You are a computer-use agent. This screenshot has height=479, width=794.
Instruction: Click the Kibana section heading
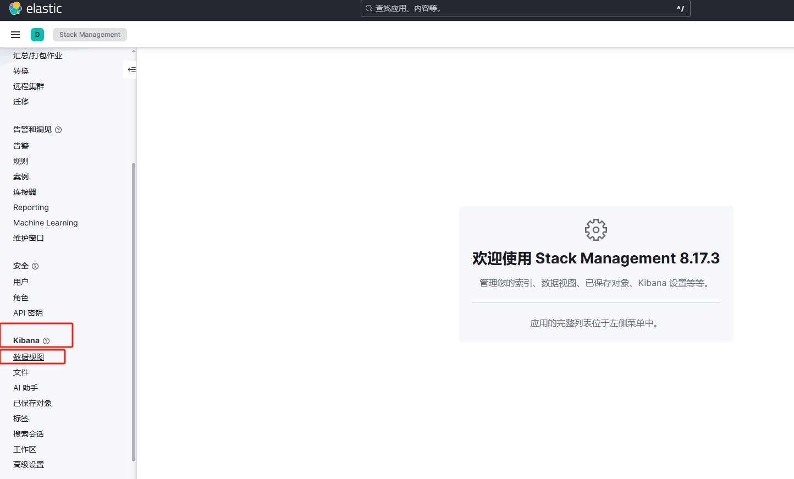26,340
